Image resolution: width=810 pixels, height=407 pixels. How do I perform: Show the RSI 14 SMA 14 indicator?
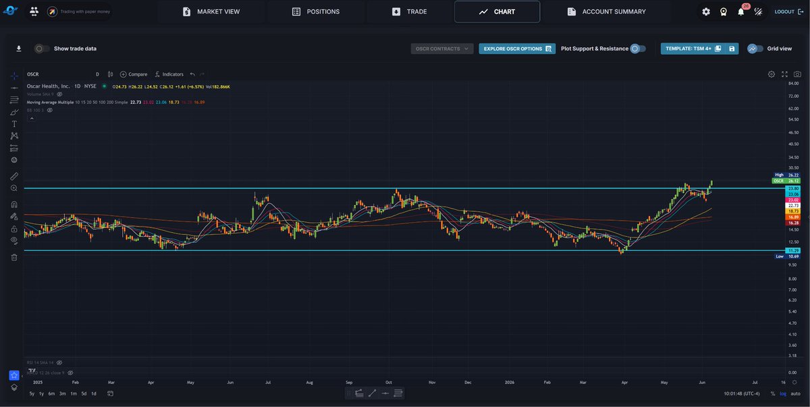click(59, 362)
